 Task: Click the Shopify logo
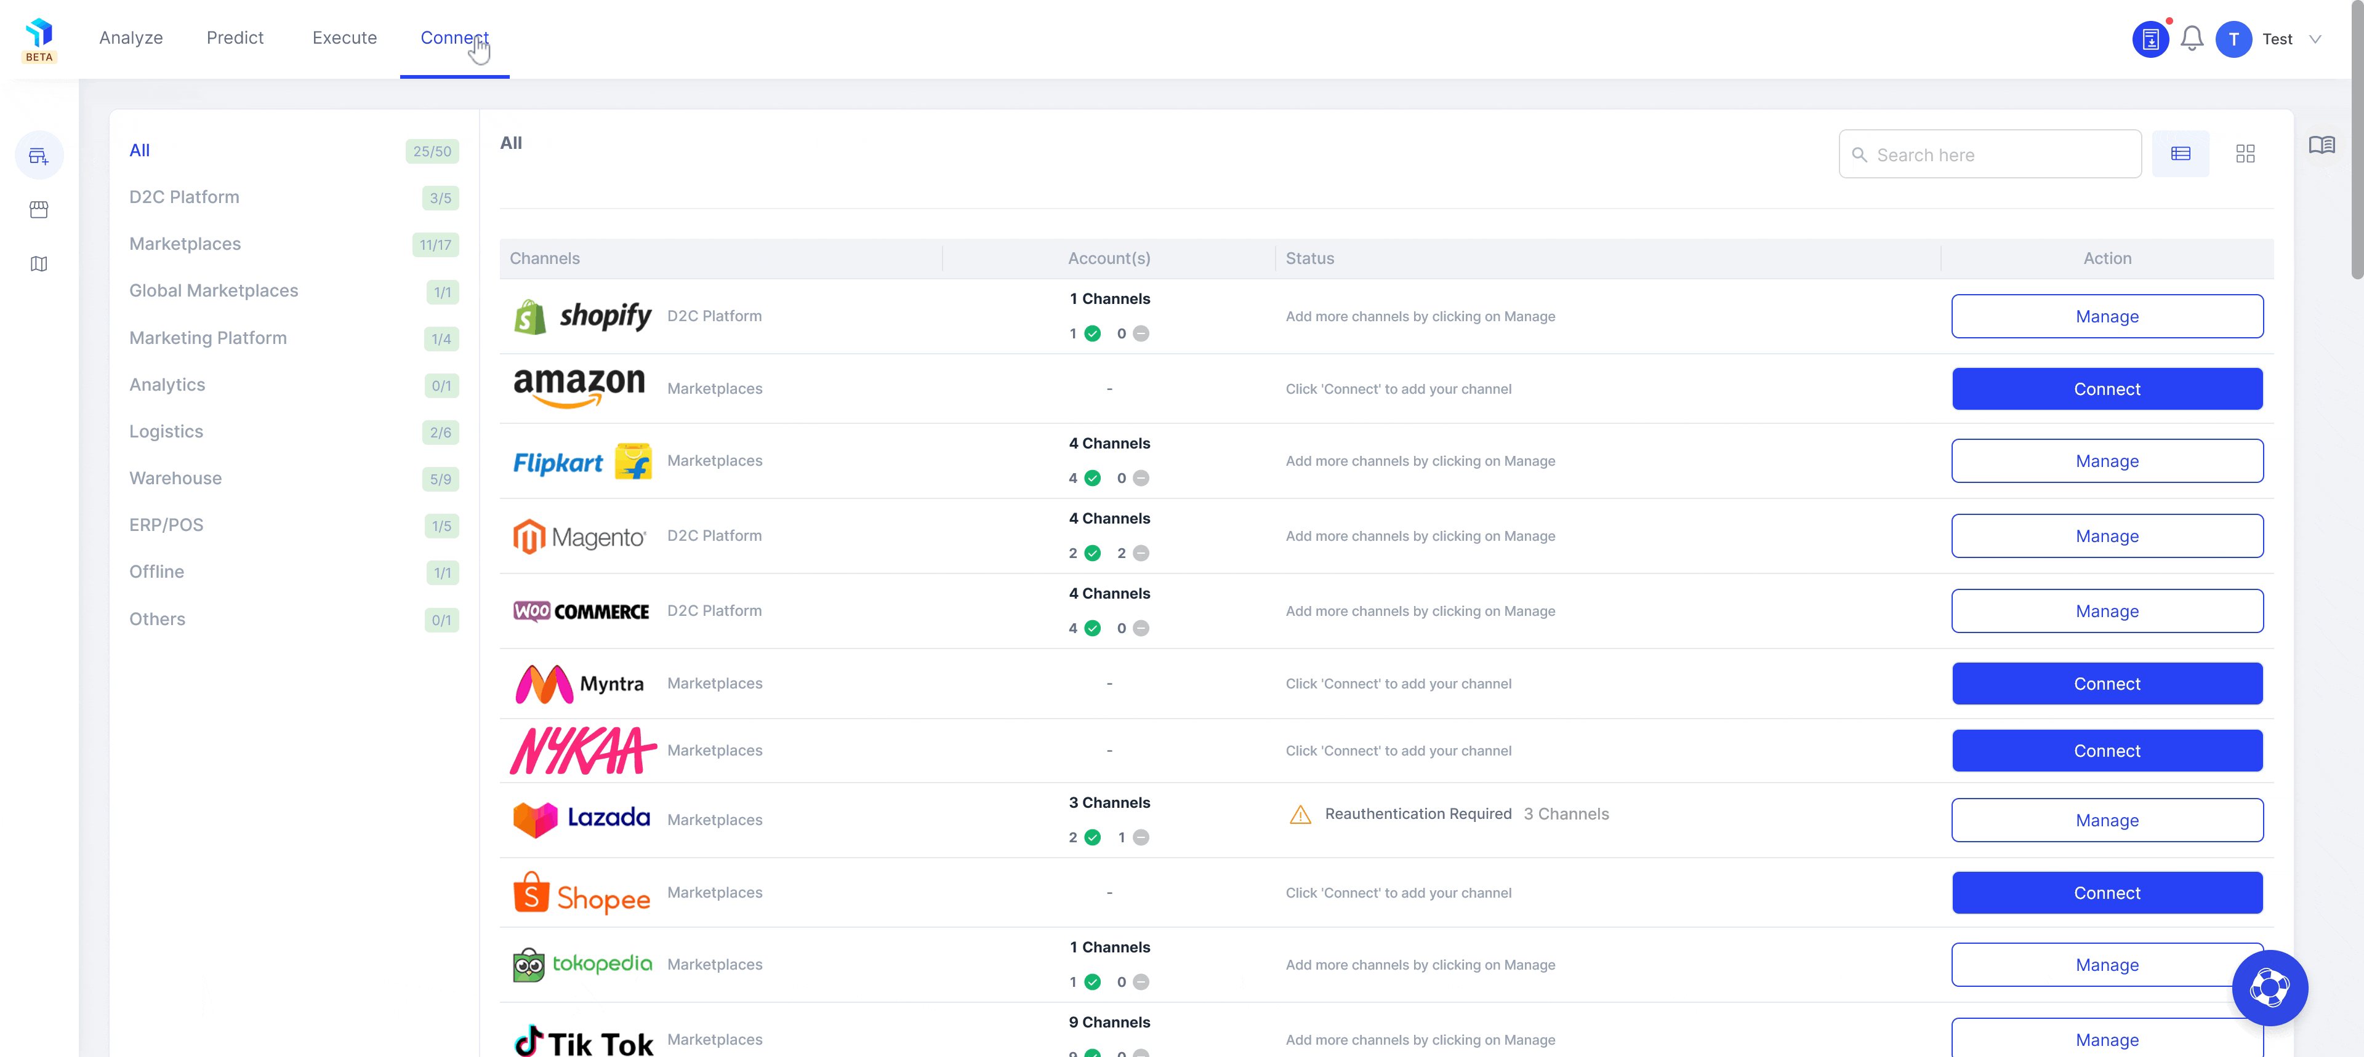pyautogui.click(x=583, y=317)
